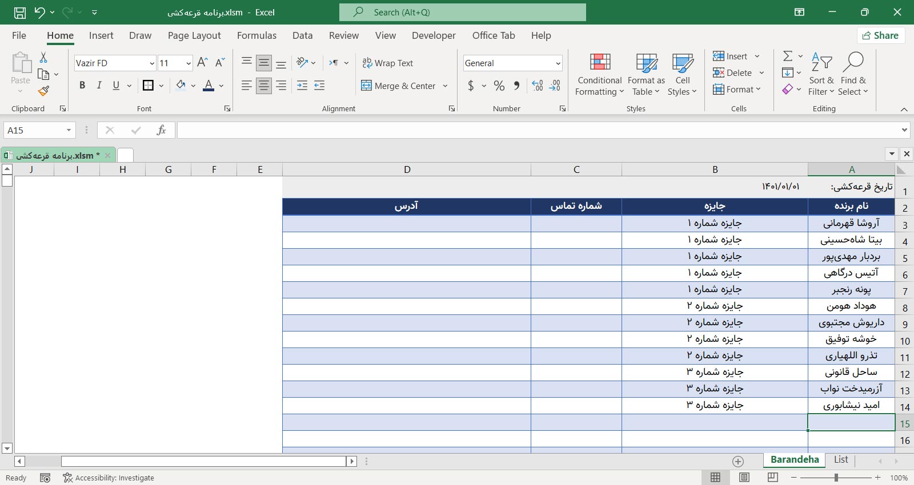Add a new sheet with plus icon

tap(738, 461)
